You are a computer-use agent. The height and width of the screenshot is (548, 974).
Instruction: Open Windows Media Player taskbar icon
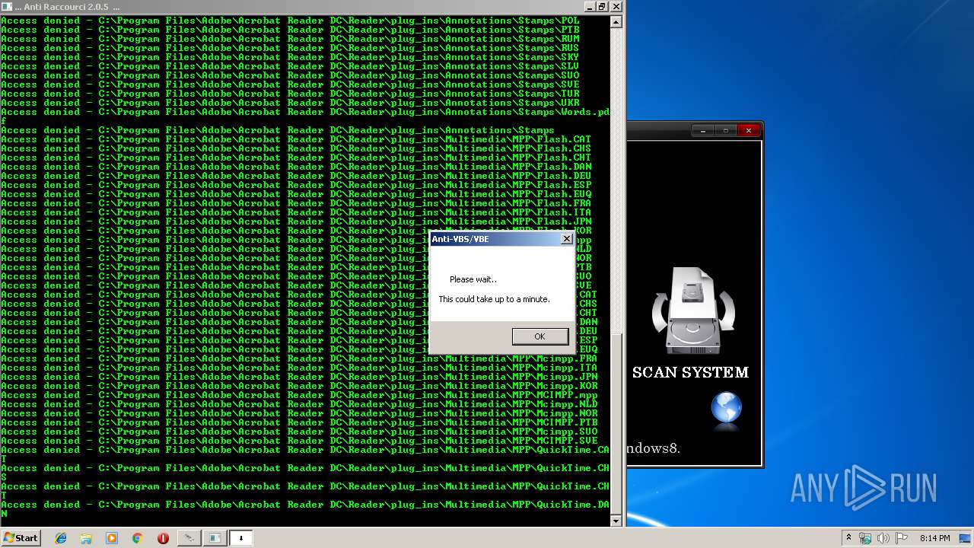point(112,538)
